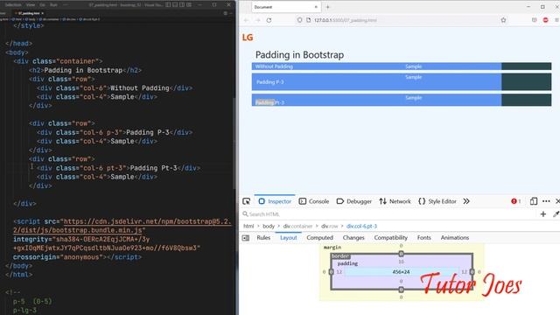Open the Changes panel
Viewport: 560px width, 315px height.
click(x=353, y=238)
